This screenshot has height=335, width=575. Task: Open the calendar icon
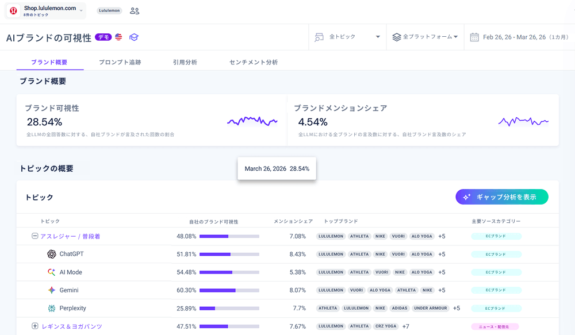tap(474, 37)
